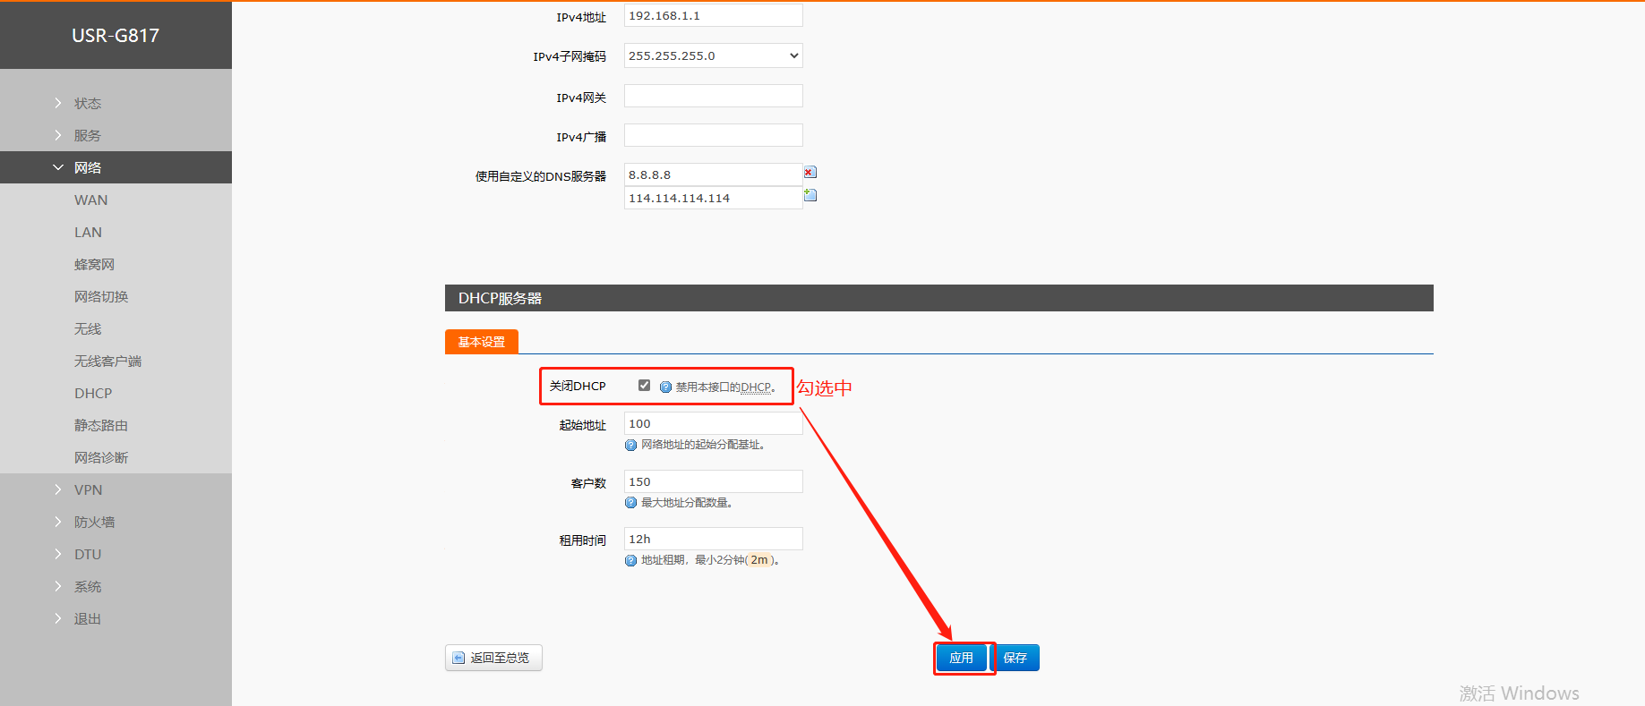Expand the 状态 sidebar section
The image size is (1645, 706).
pyautogui.click(x=87, y=104)
